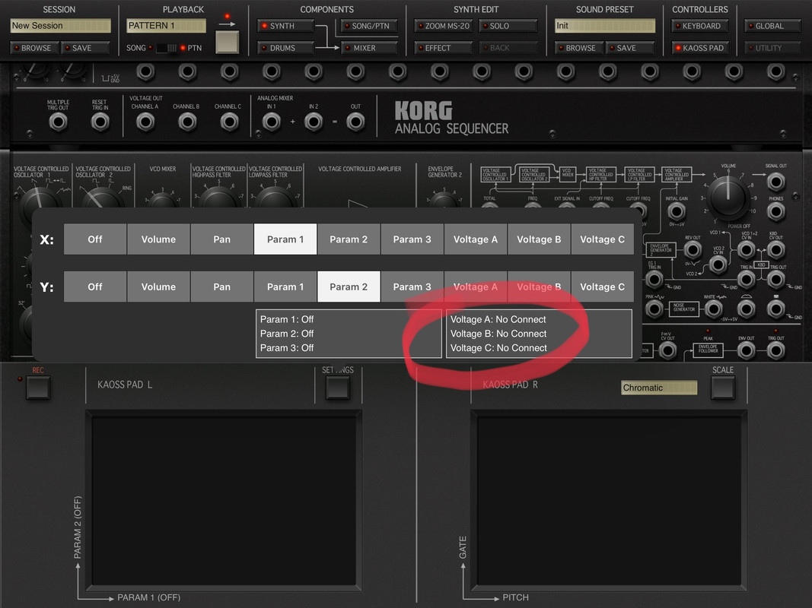Open the PATTERN 1 display
This screenshot has height=608, width=812.
coord(166,26)
